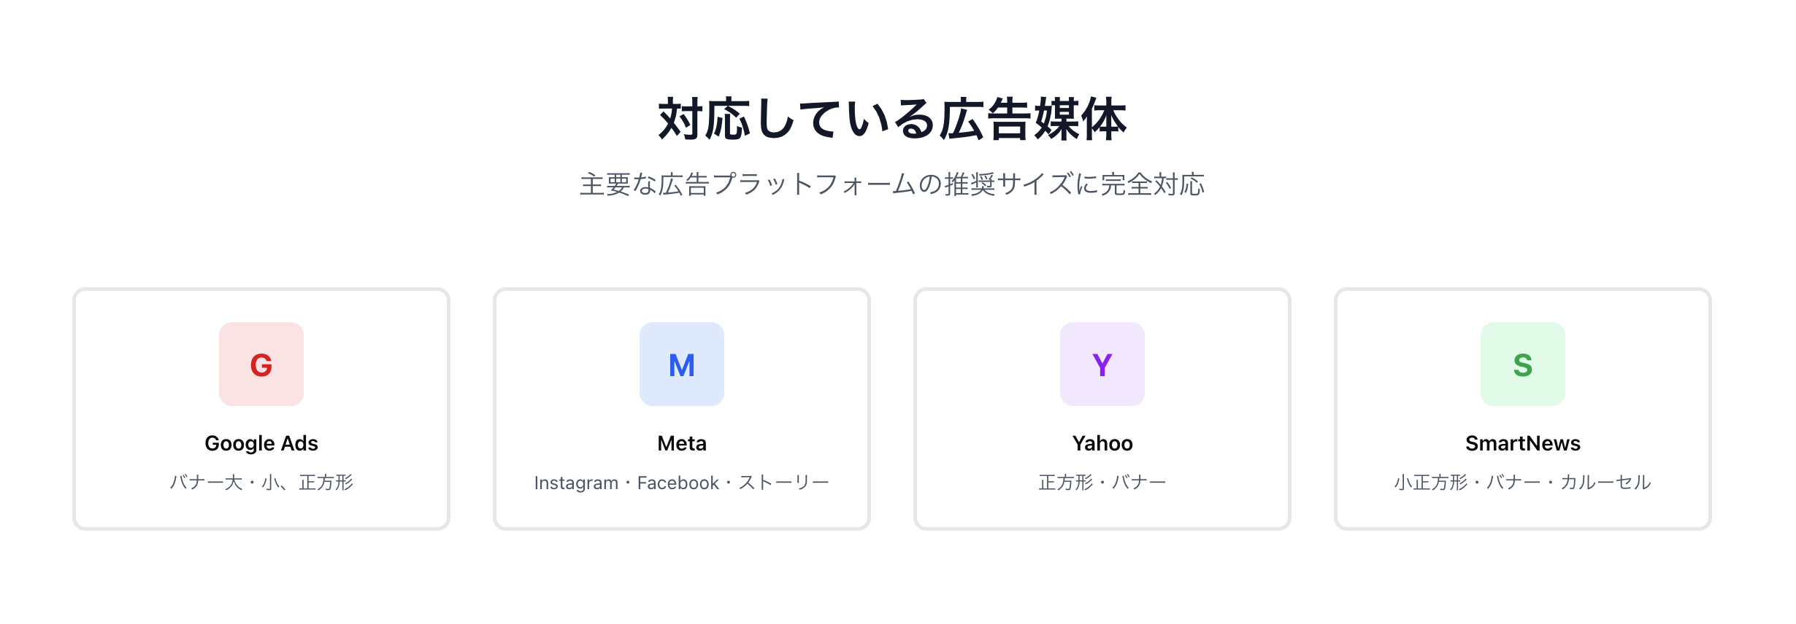Screen dimensions: 1796x624
Task: Select the Google Ads card title
Action: coord(261,443)
